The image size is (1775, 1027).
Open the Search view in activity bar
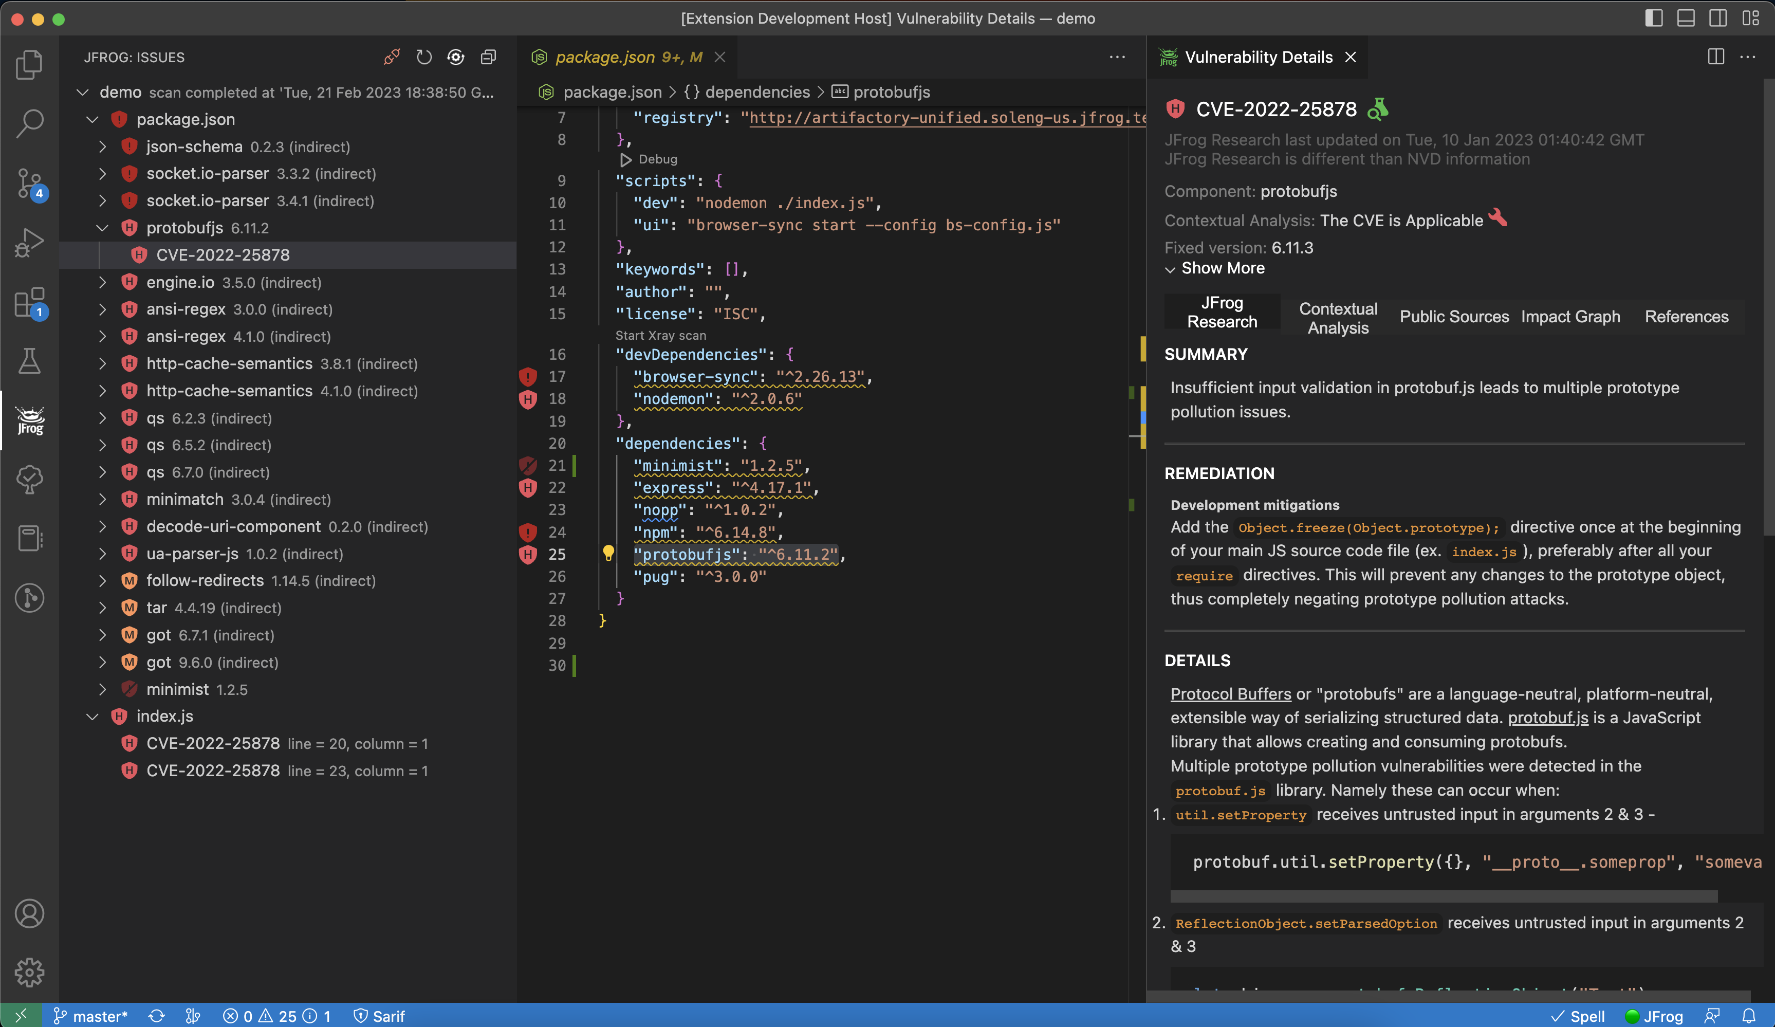[30, 123]
